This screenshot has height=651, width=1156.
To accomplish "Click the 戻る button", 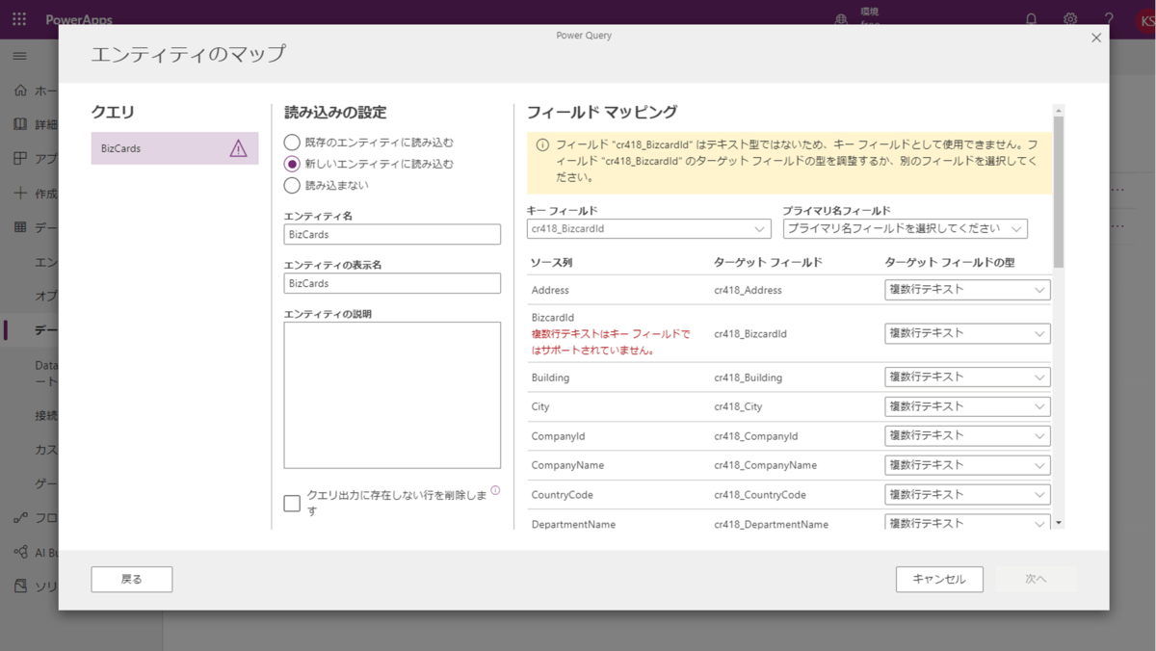I will click(132, 579).
